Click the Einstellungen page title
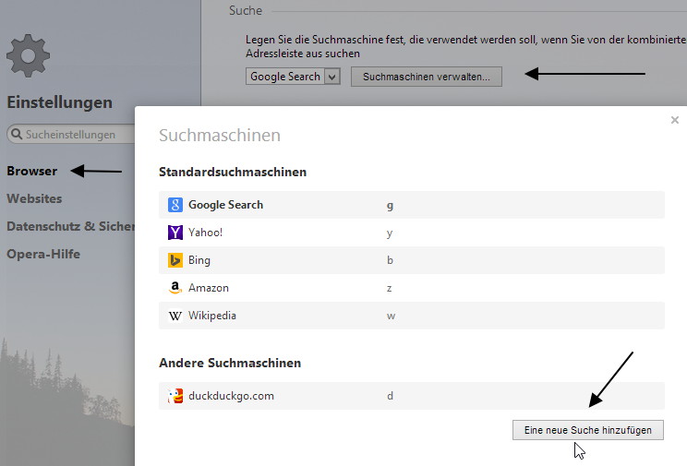The height and width of the screenshot is (466, 687). click(x=60, y=102)
